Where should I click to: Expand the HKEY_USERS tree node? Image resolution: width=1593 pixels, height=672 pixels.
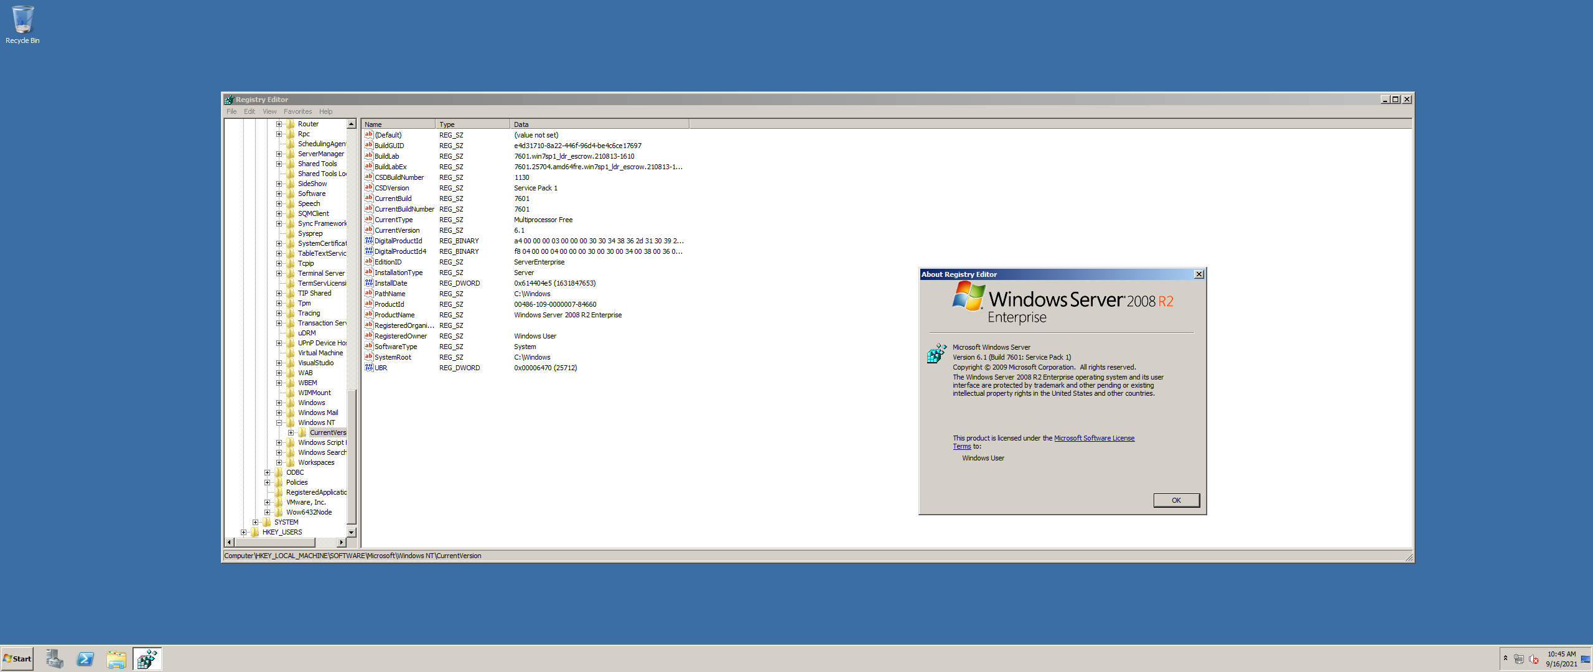click(243, 532)
